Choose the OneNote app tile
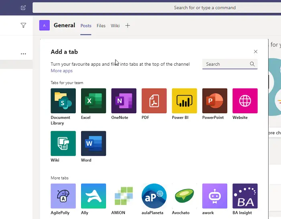 (x=124, y=100)
